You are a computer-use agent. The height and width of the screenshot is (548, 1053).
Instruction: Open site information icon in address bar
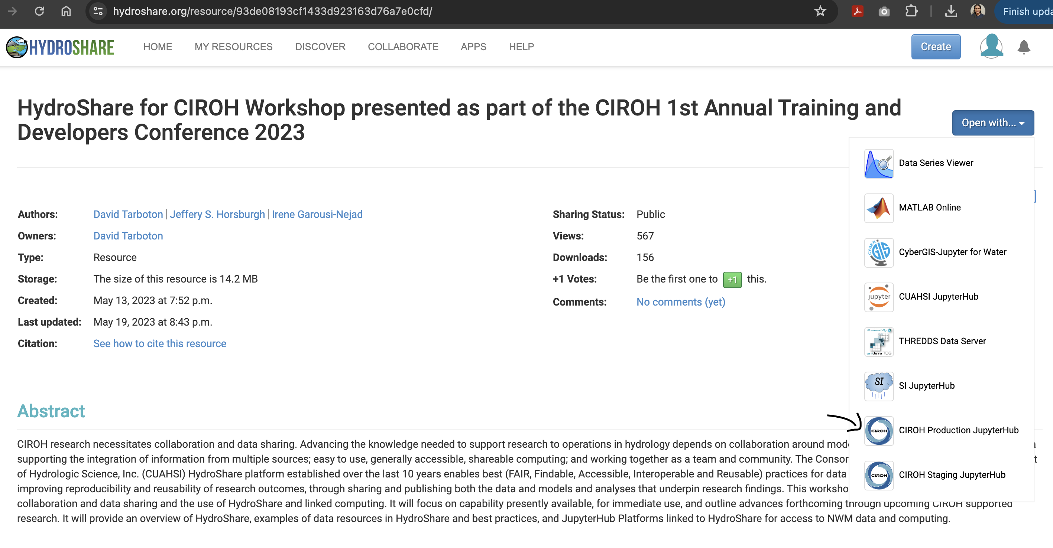tap(98, 12)
